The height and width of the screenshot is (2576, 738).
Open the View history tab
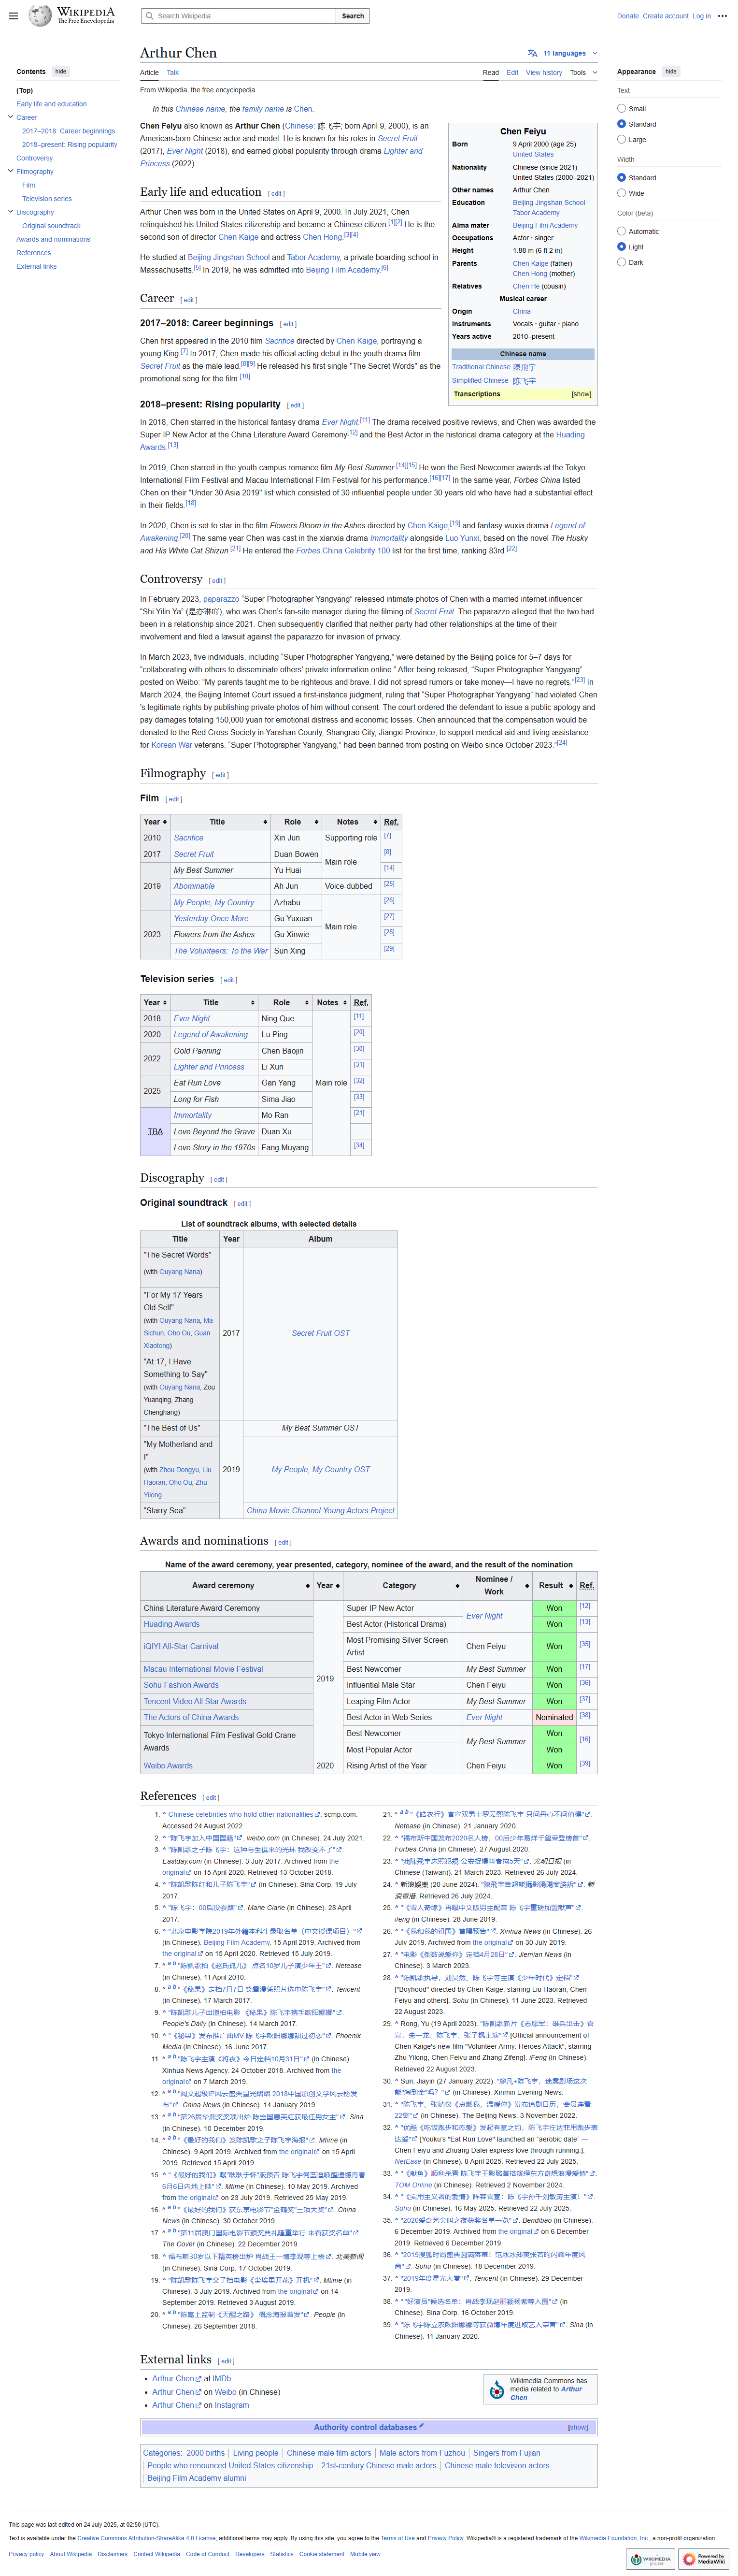coord(544,72)
